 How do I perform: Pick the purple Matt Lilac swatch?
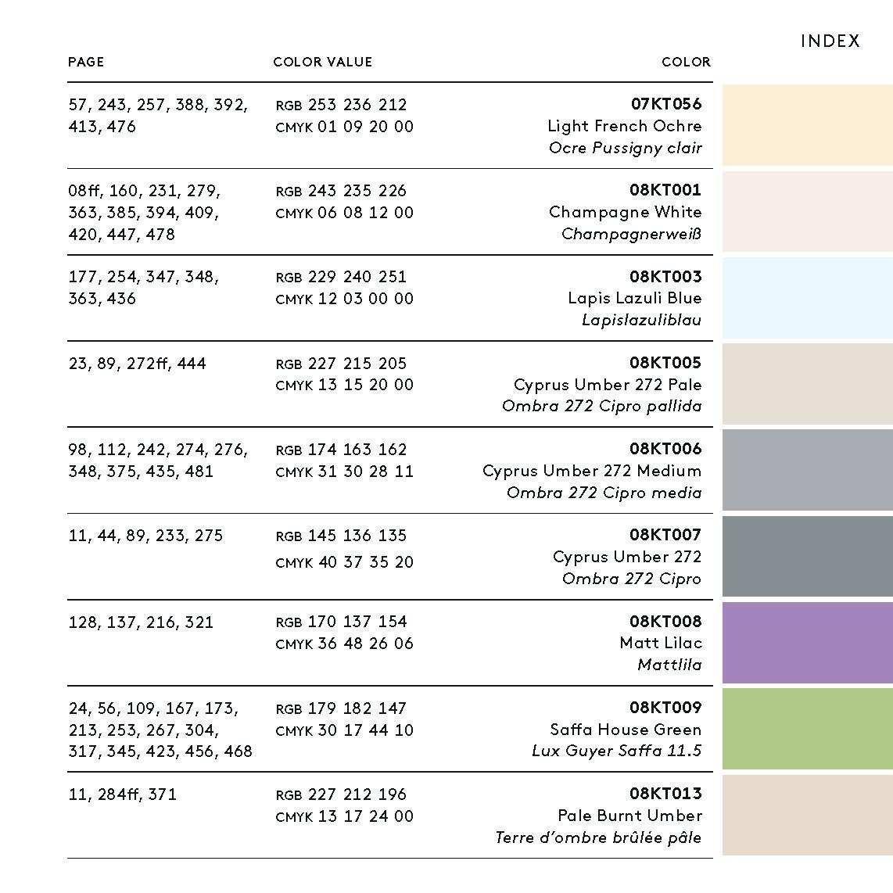click(x=807, y=643)
